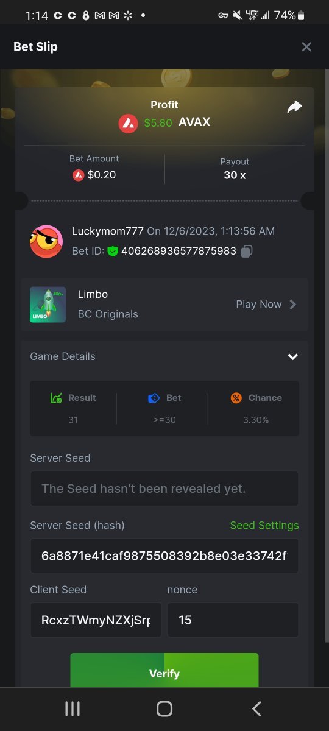
Task: Tap the blue Bet tag icon
Action: tap(154, 398)
